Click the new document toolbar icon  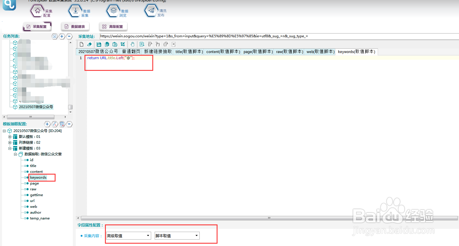click(x=82, y=44)
